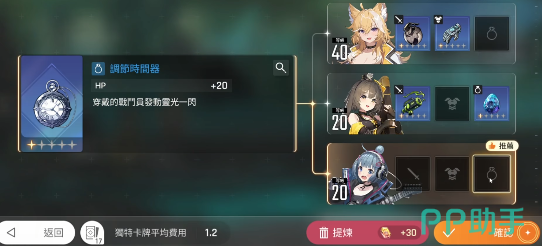Click the 返回 back button
542x246 pixels.
coord(37,232)
